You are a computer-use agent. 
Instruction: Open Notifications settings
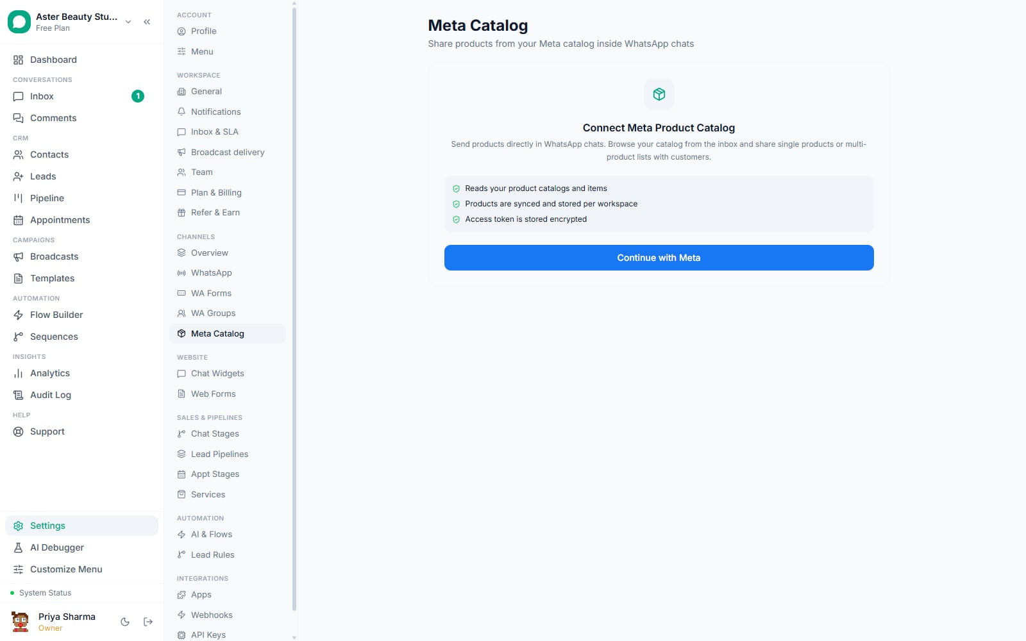coord(227,112)
